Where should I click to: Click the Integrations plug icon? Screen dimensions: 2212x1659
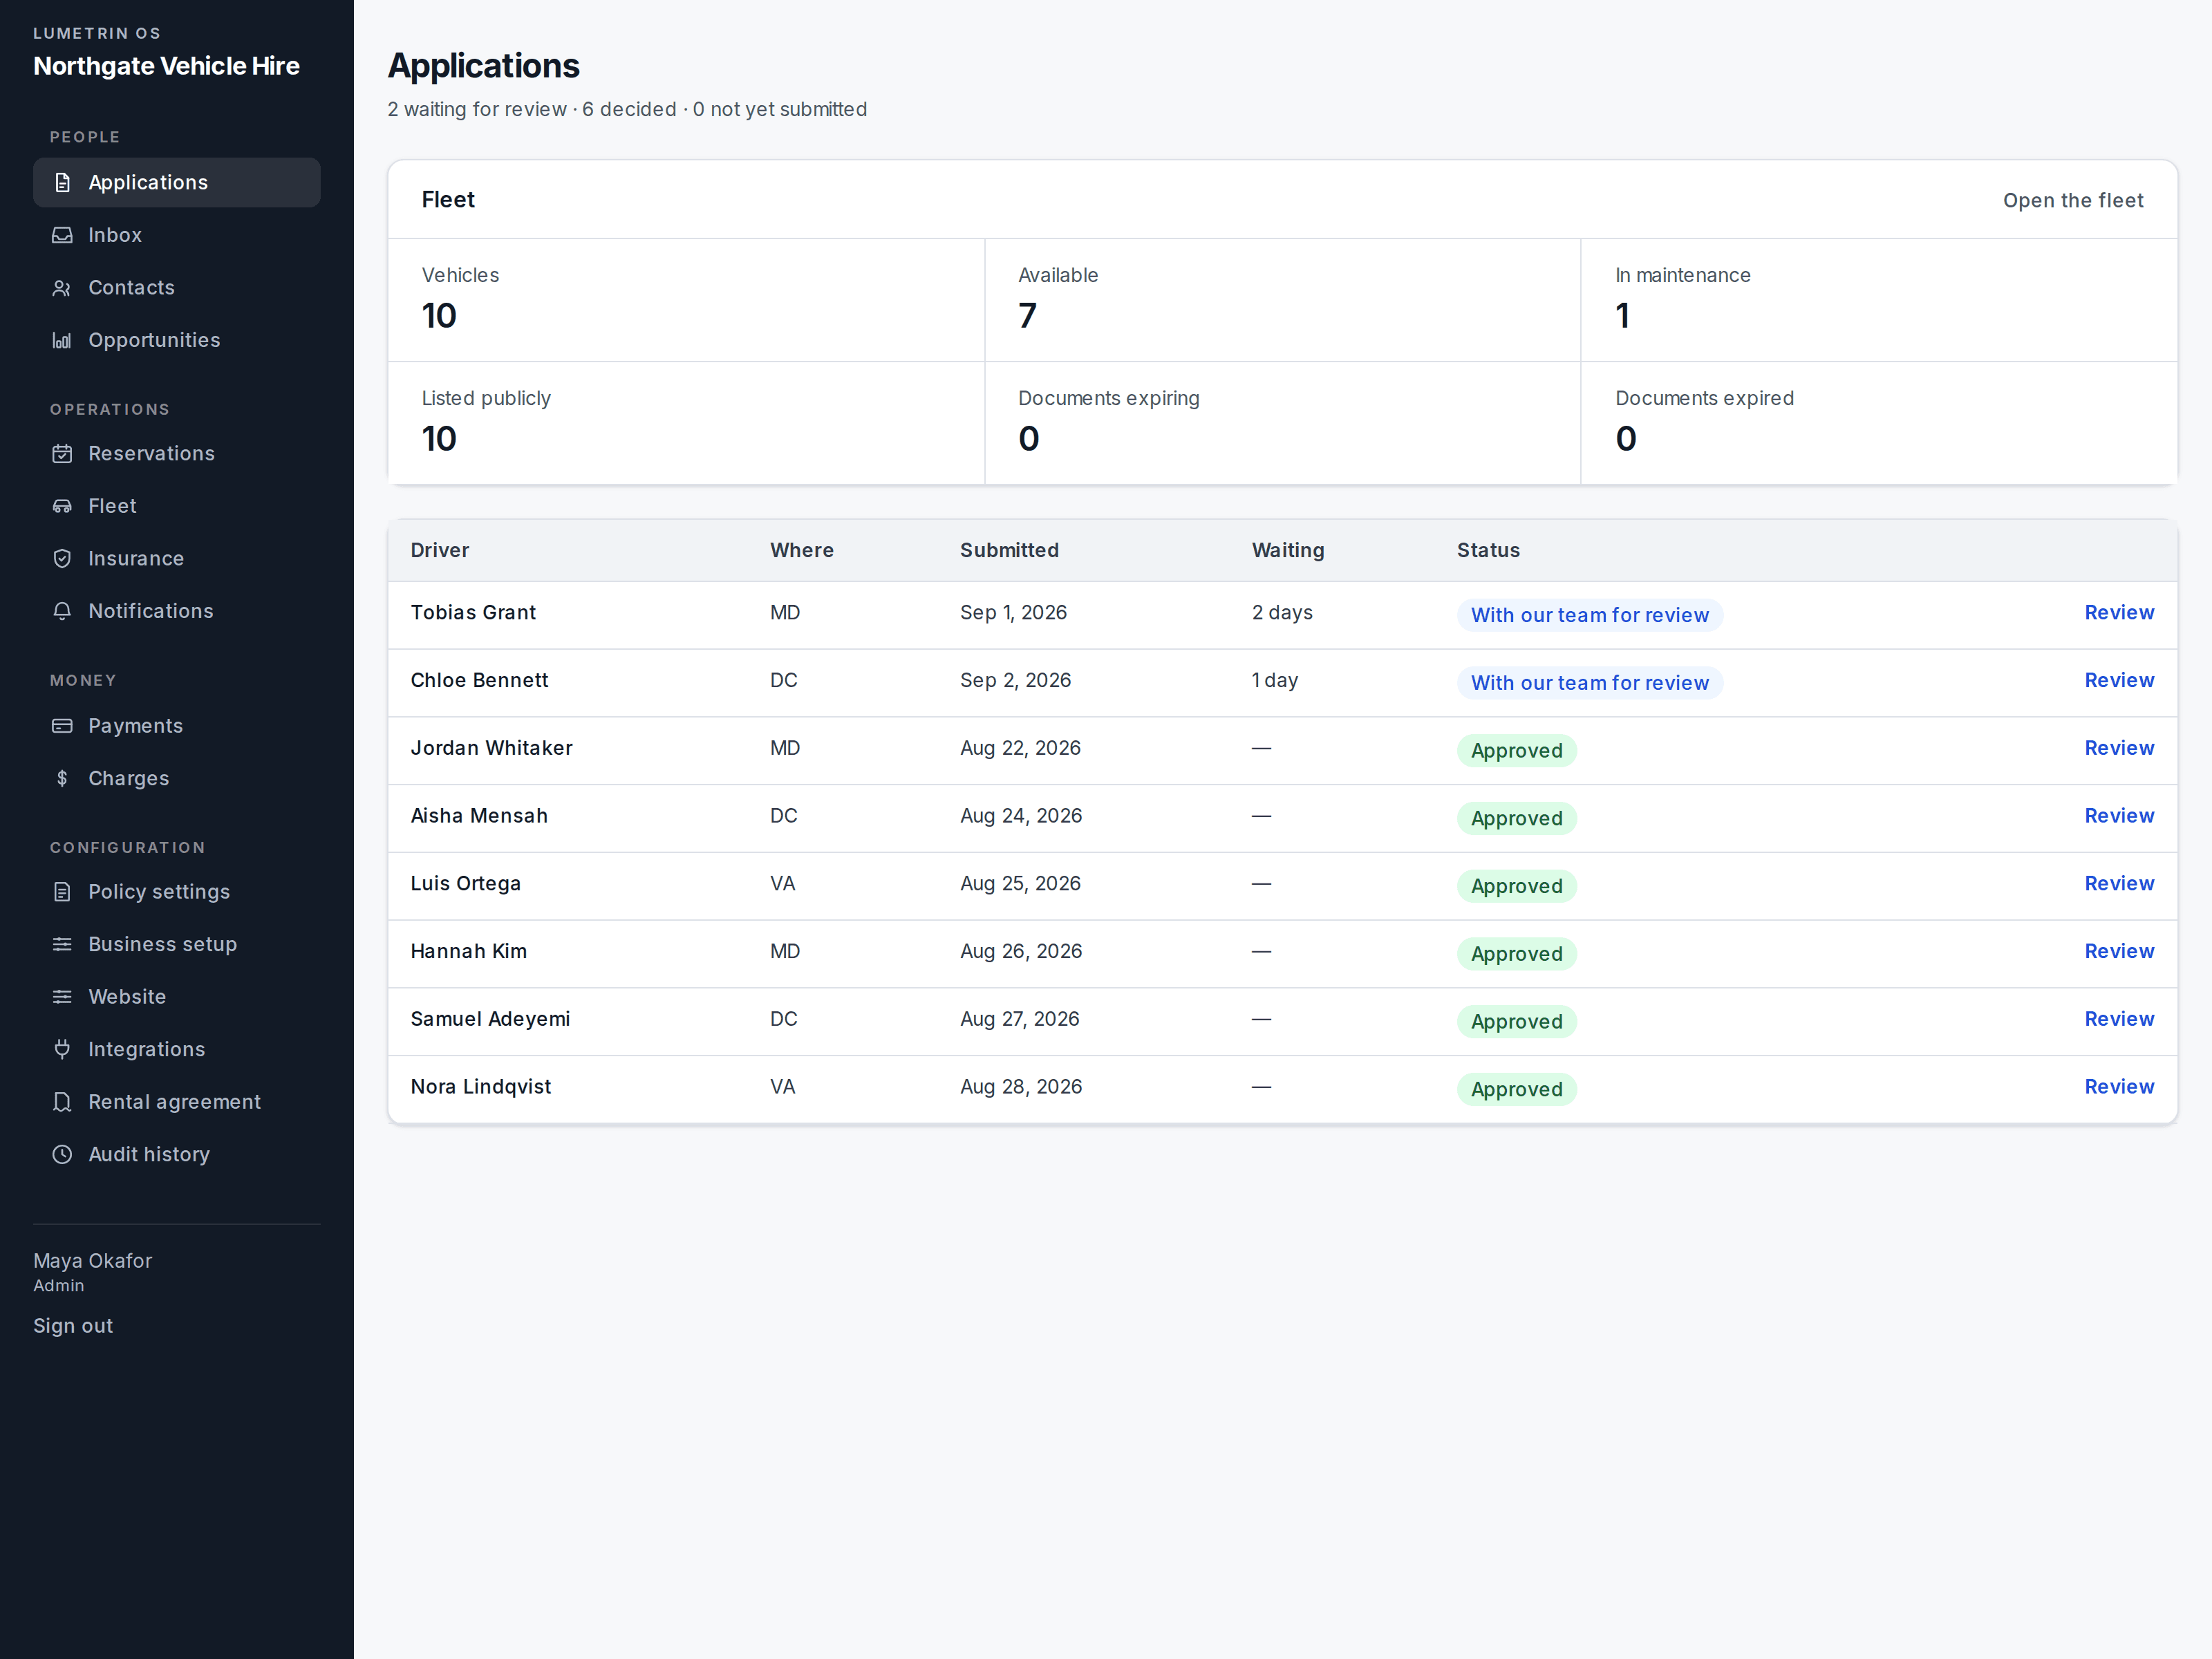pyautogui.click(x=62, y=1049)
